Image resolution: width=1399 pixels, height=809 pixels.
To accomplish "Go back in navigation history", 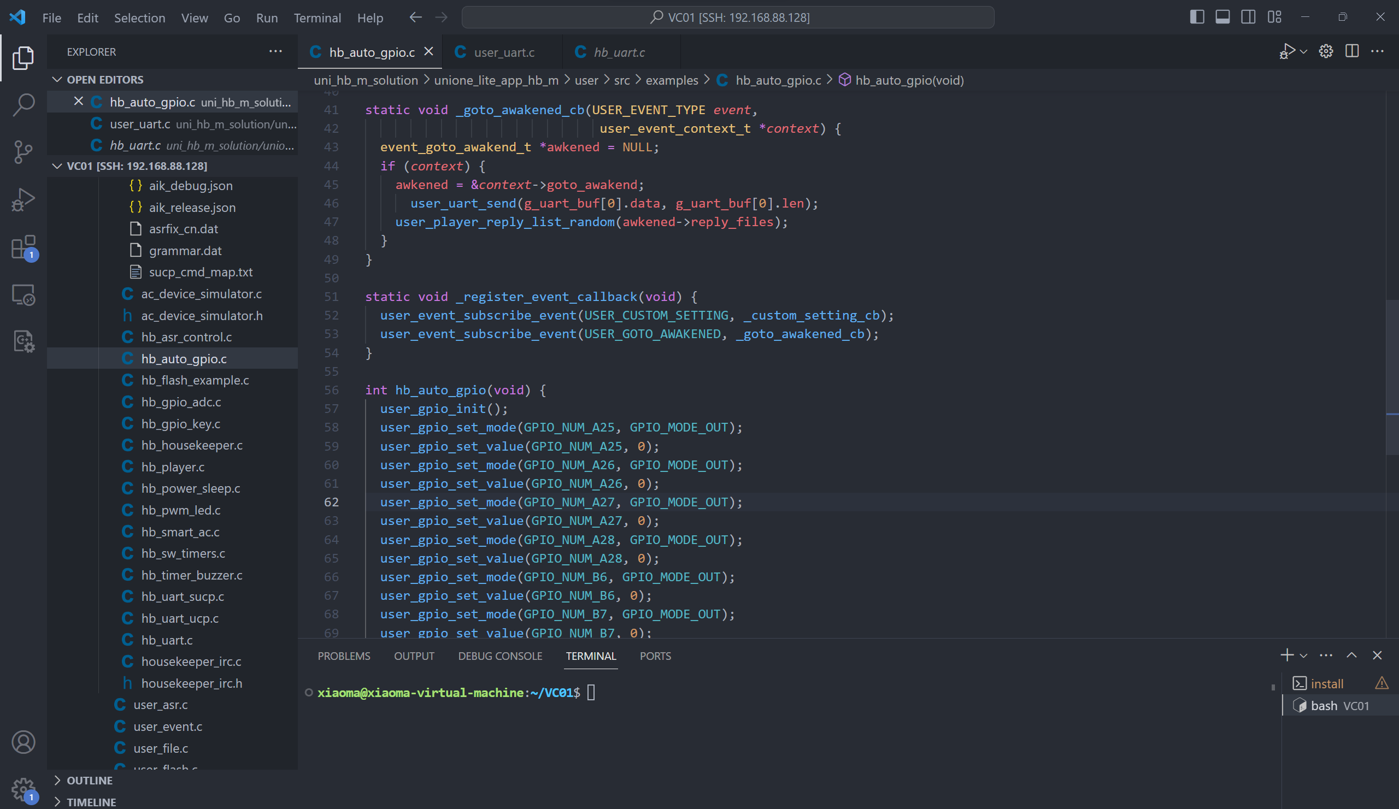I will (x=415, y=18).
